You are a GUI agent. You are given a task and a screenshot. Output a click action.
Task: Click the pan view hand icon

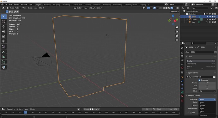[177, 31]
